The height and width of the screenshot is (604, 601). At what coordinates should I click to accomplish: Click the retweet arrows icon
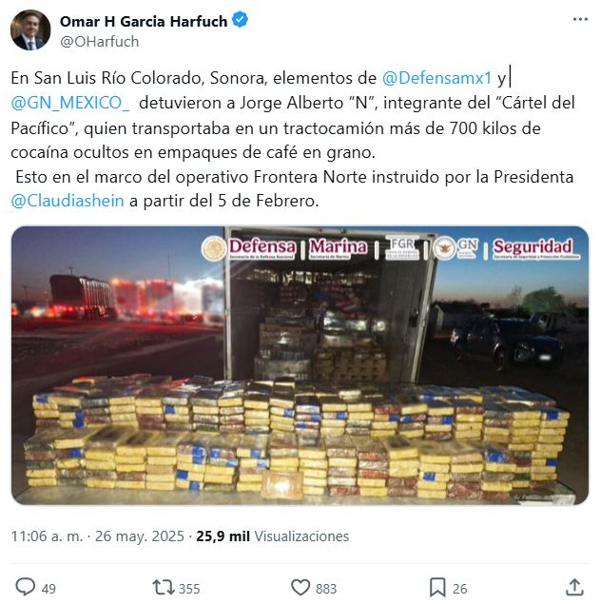tap(164, 588)
